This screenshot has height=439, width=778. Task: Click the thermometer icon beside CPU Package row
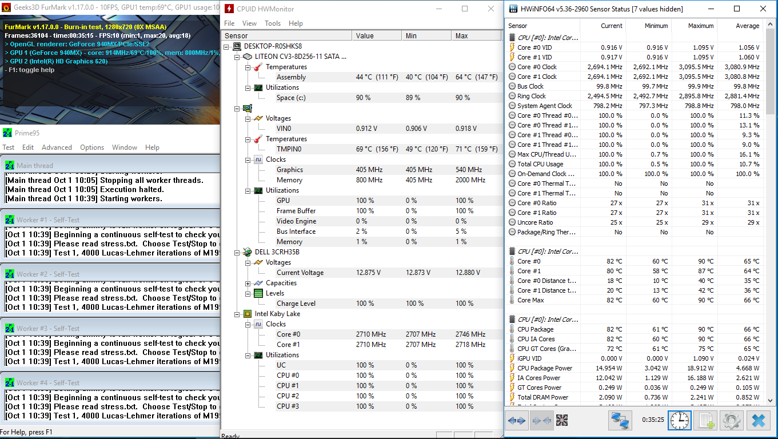[512, 329]
